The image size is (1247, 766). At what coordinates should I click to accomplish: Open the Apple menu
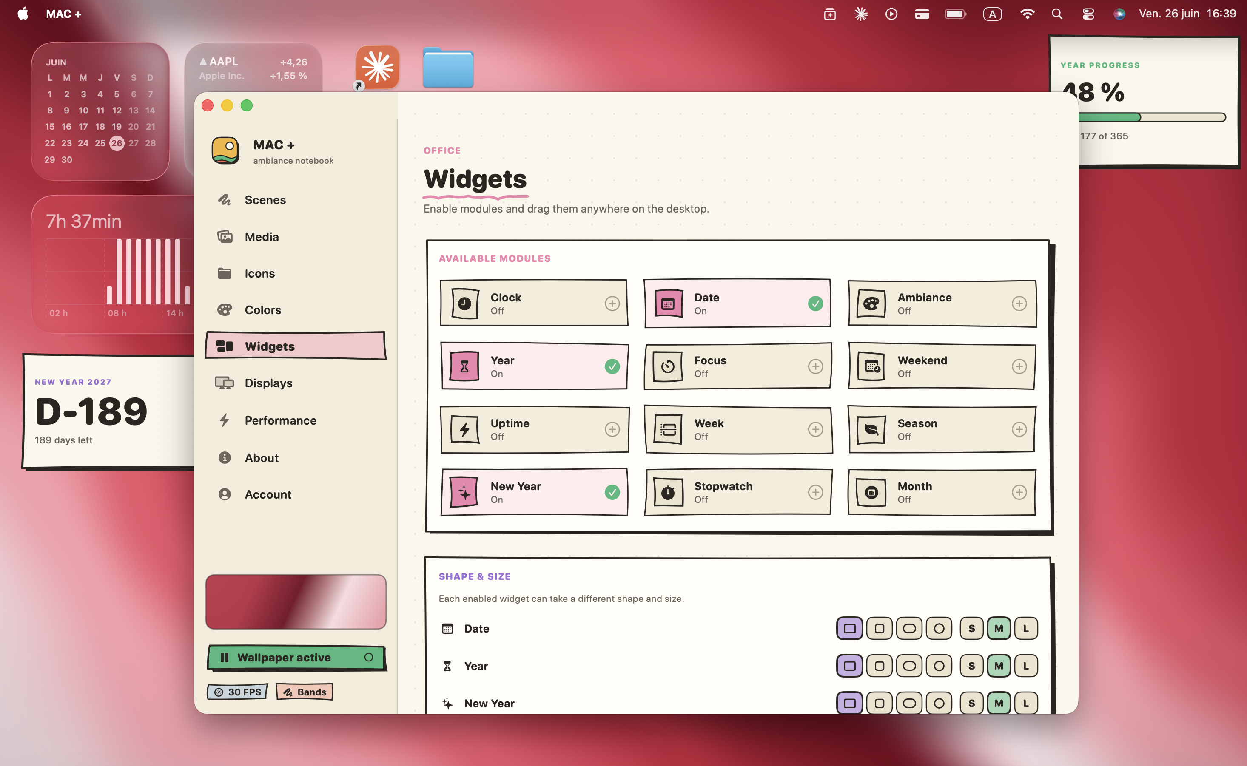pyautogui.click(x=23, y=14)
